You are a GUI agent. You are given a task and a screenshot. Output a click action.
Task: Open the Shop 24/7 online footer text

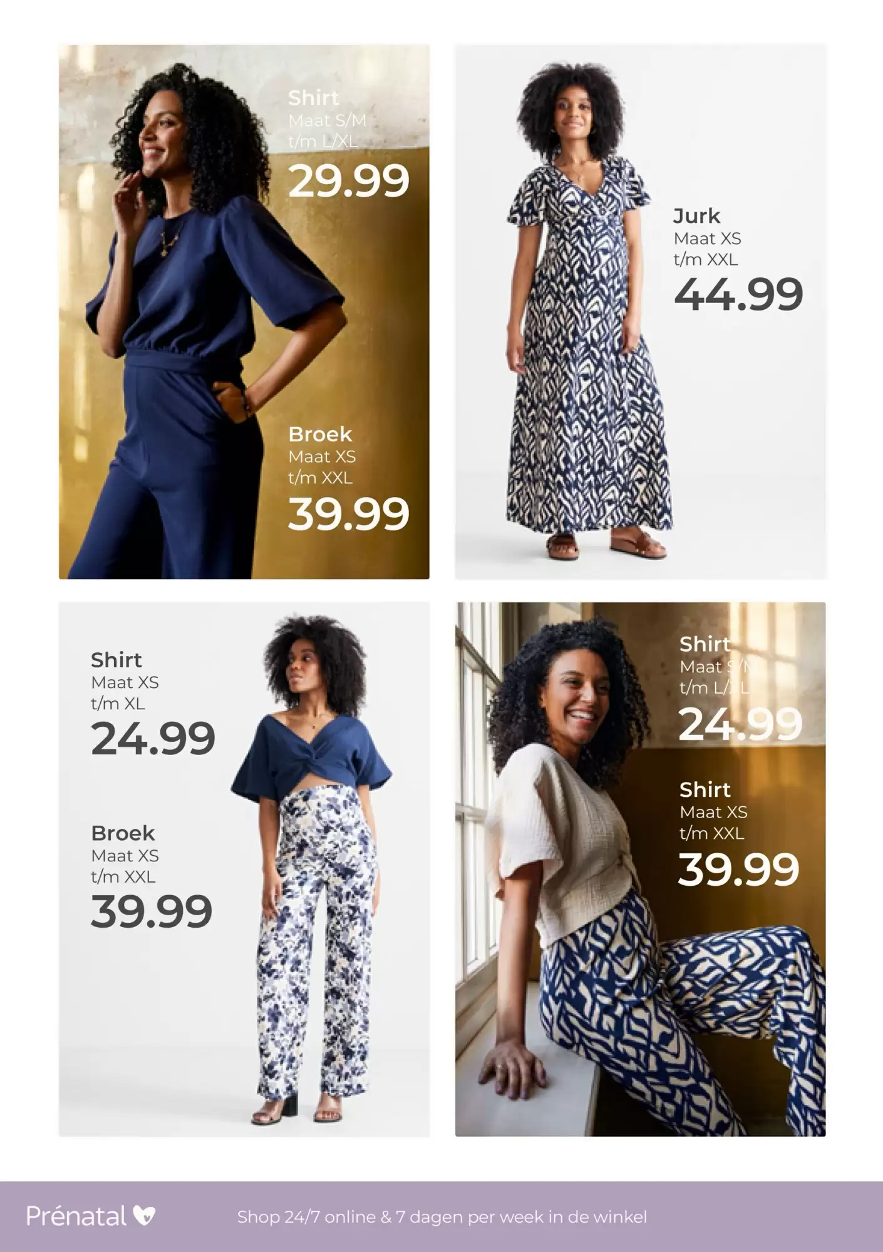tap(441, 1217)
